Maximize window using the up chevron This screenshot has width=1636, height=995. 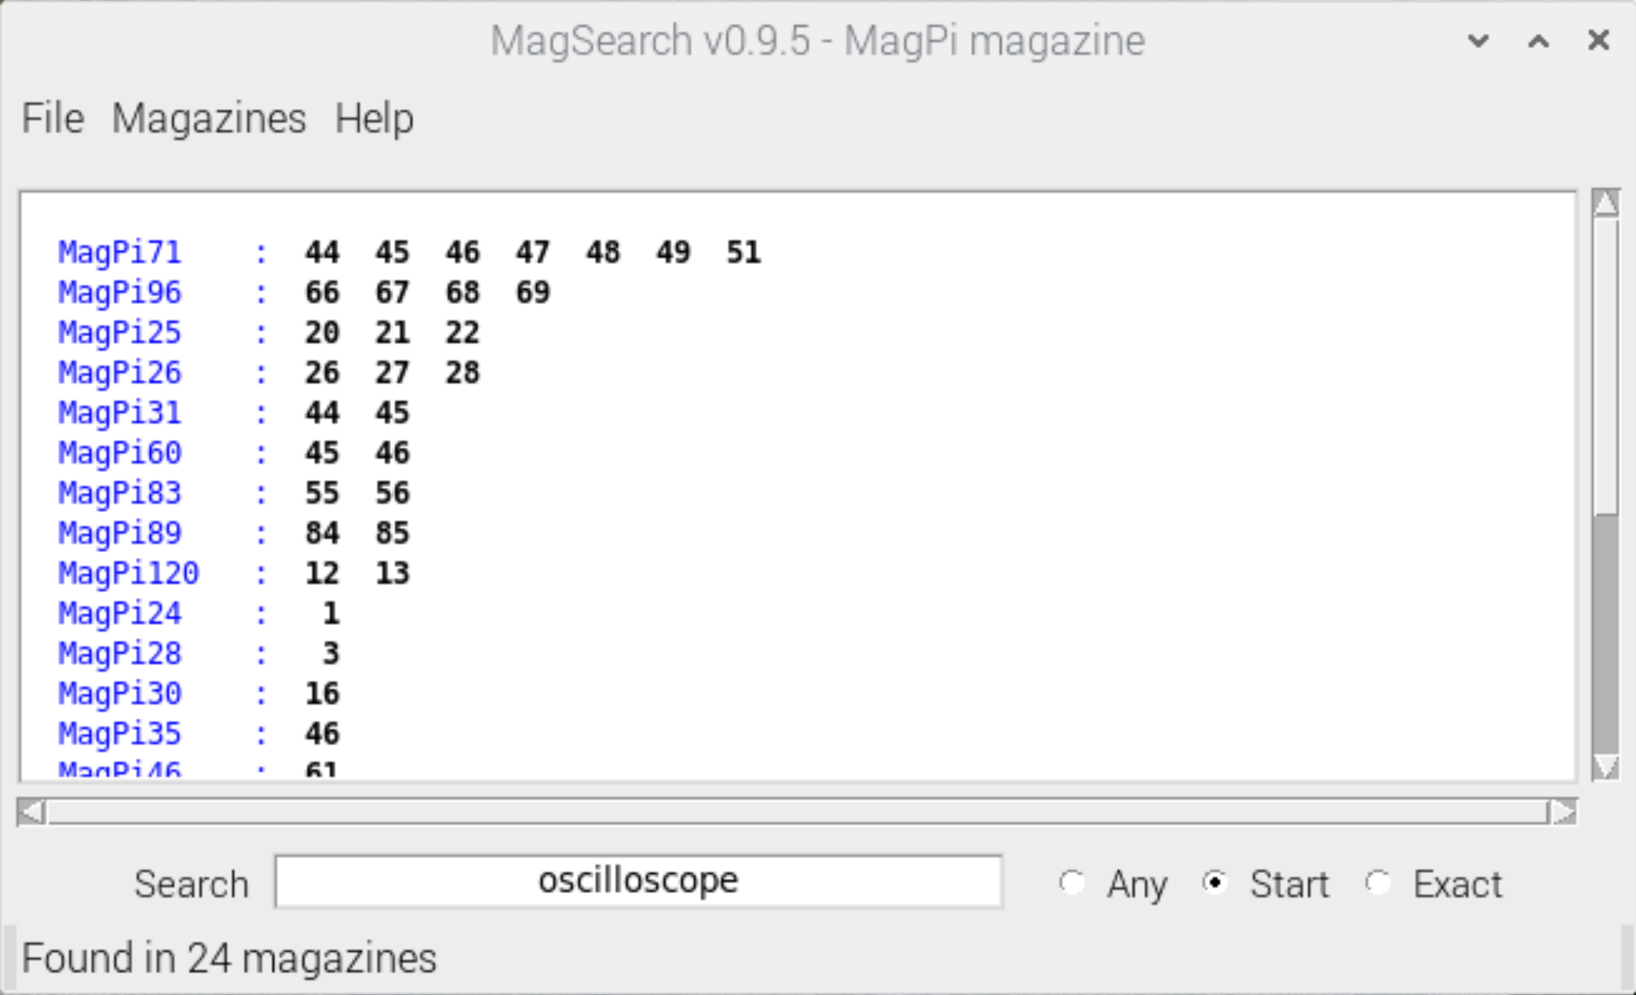point(1538,40)
